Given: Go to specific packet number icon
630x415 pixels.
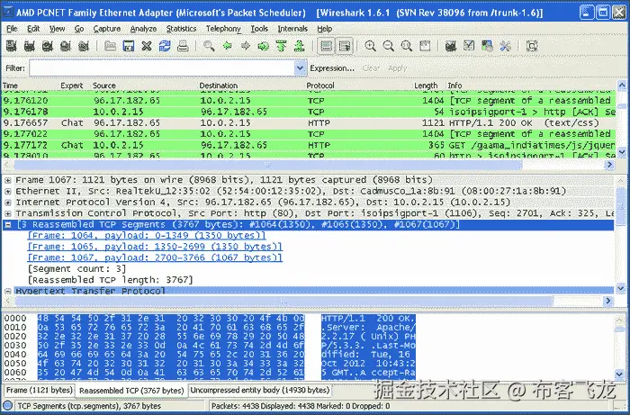Looking at the screenshot, I should tap(263, 46).
